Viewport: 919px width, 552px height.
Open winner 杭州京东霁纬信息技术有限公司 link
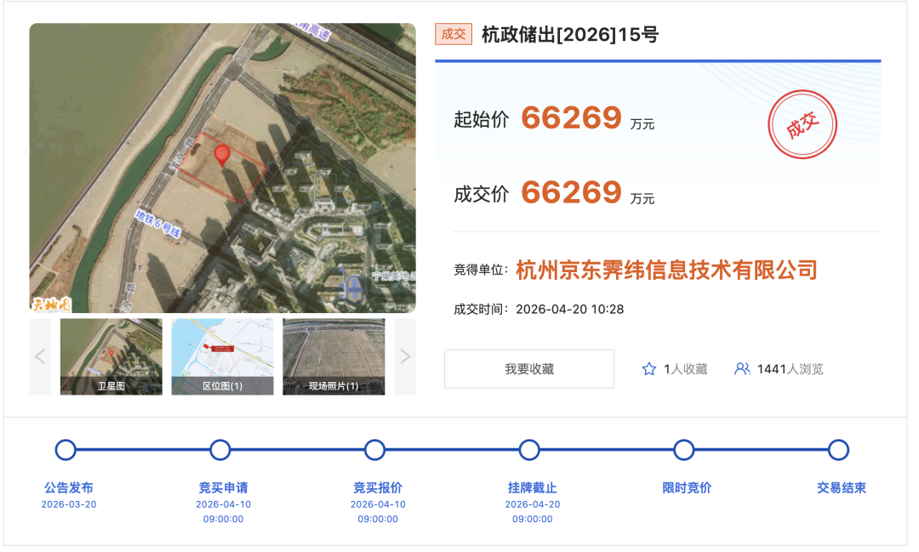coord(666,270)
